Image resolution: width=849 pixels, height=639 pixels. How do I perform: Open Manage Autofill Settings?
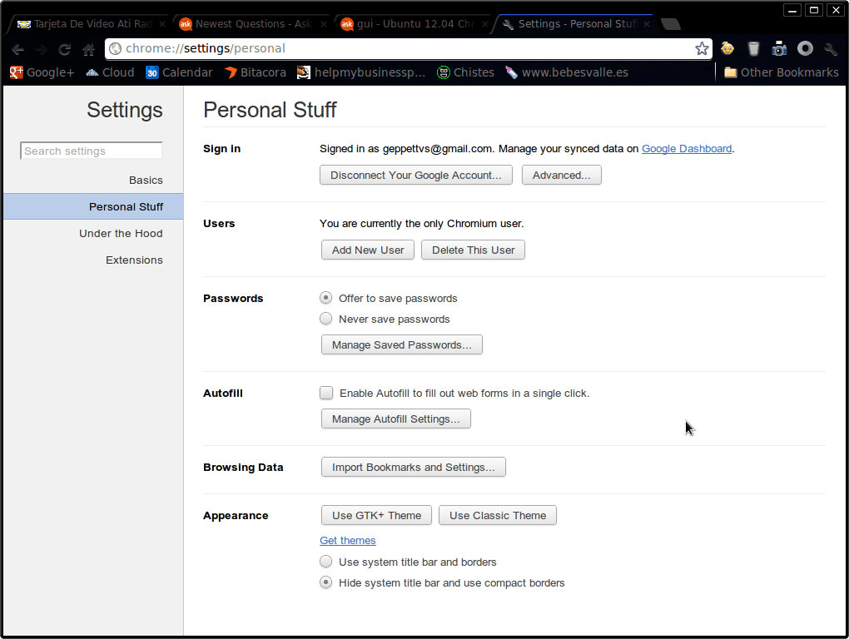pos(396,419)
